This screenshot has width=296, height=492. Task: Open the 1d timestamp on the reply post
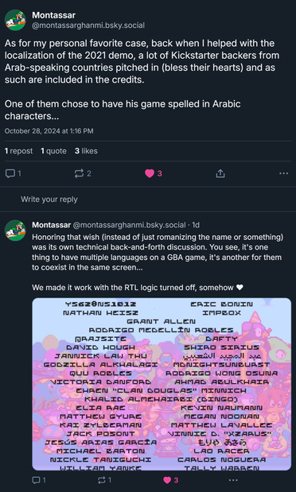point(196,225)
